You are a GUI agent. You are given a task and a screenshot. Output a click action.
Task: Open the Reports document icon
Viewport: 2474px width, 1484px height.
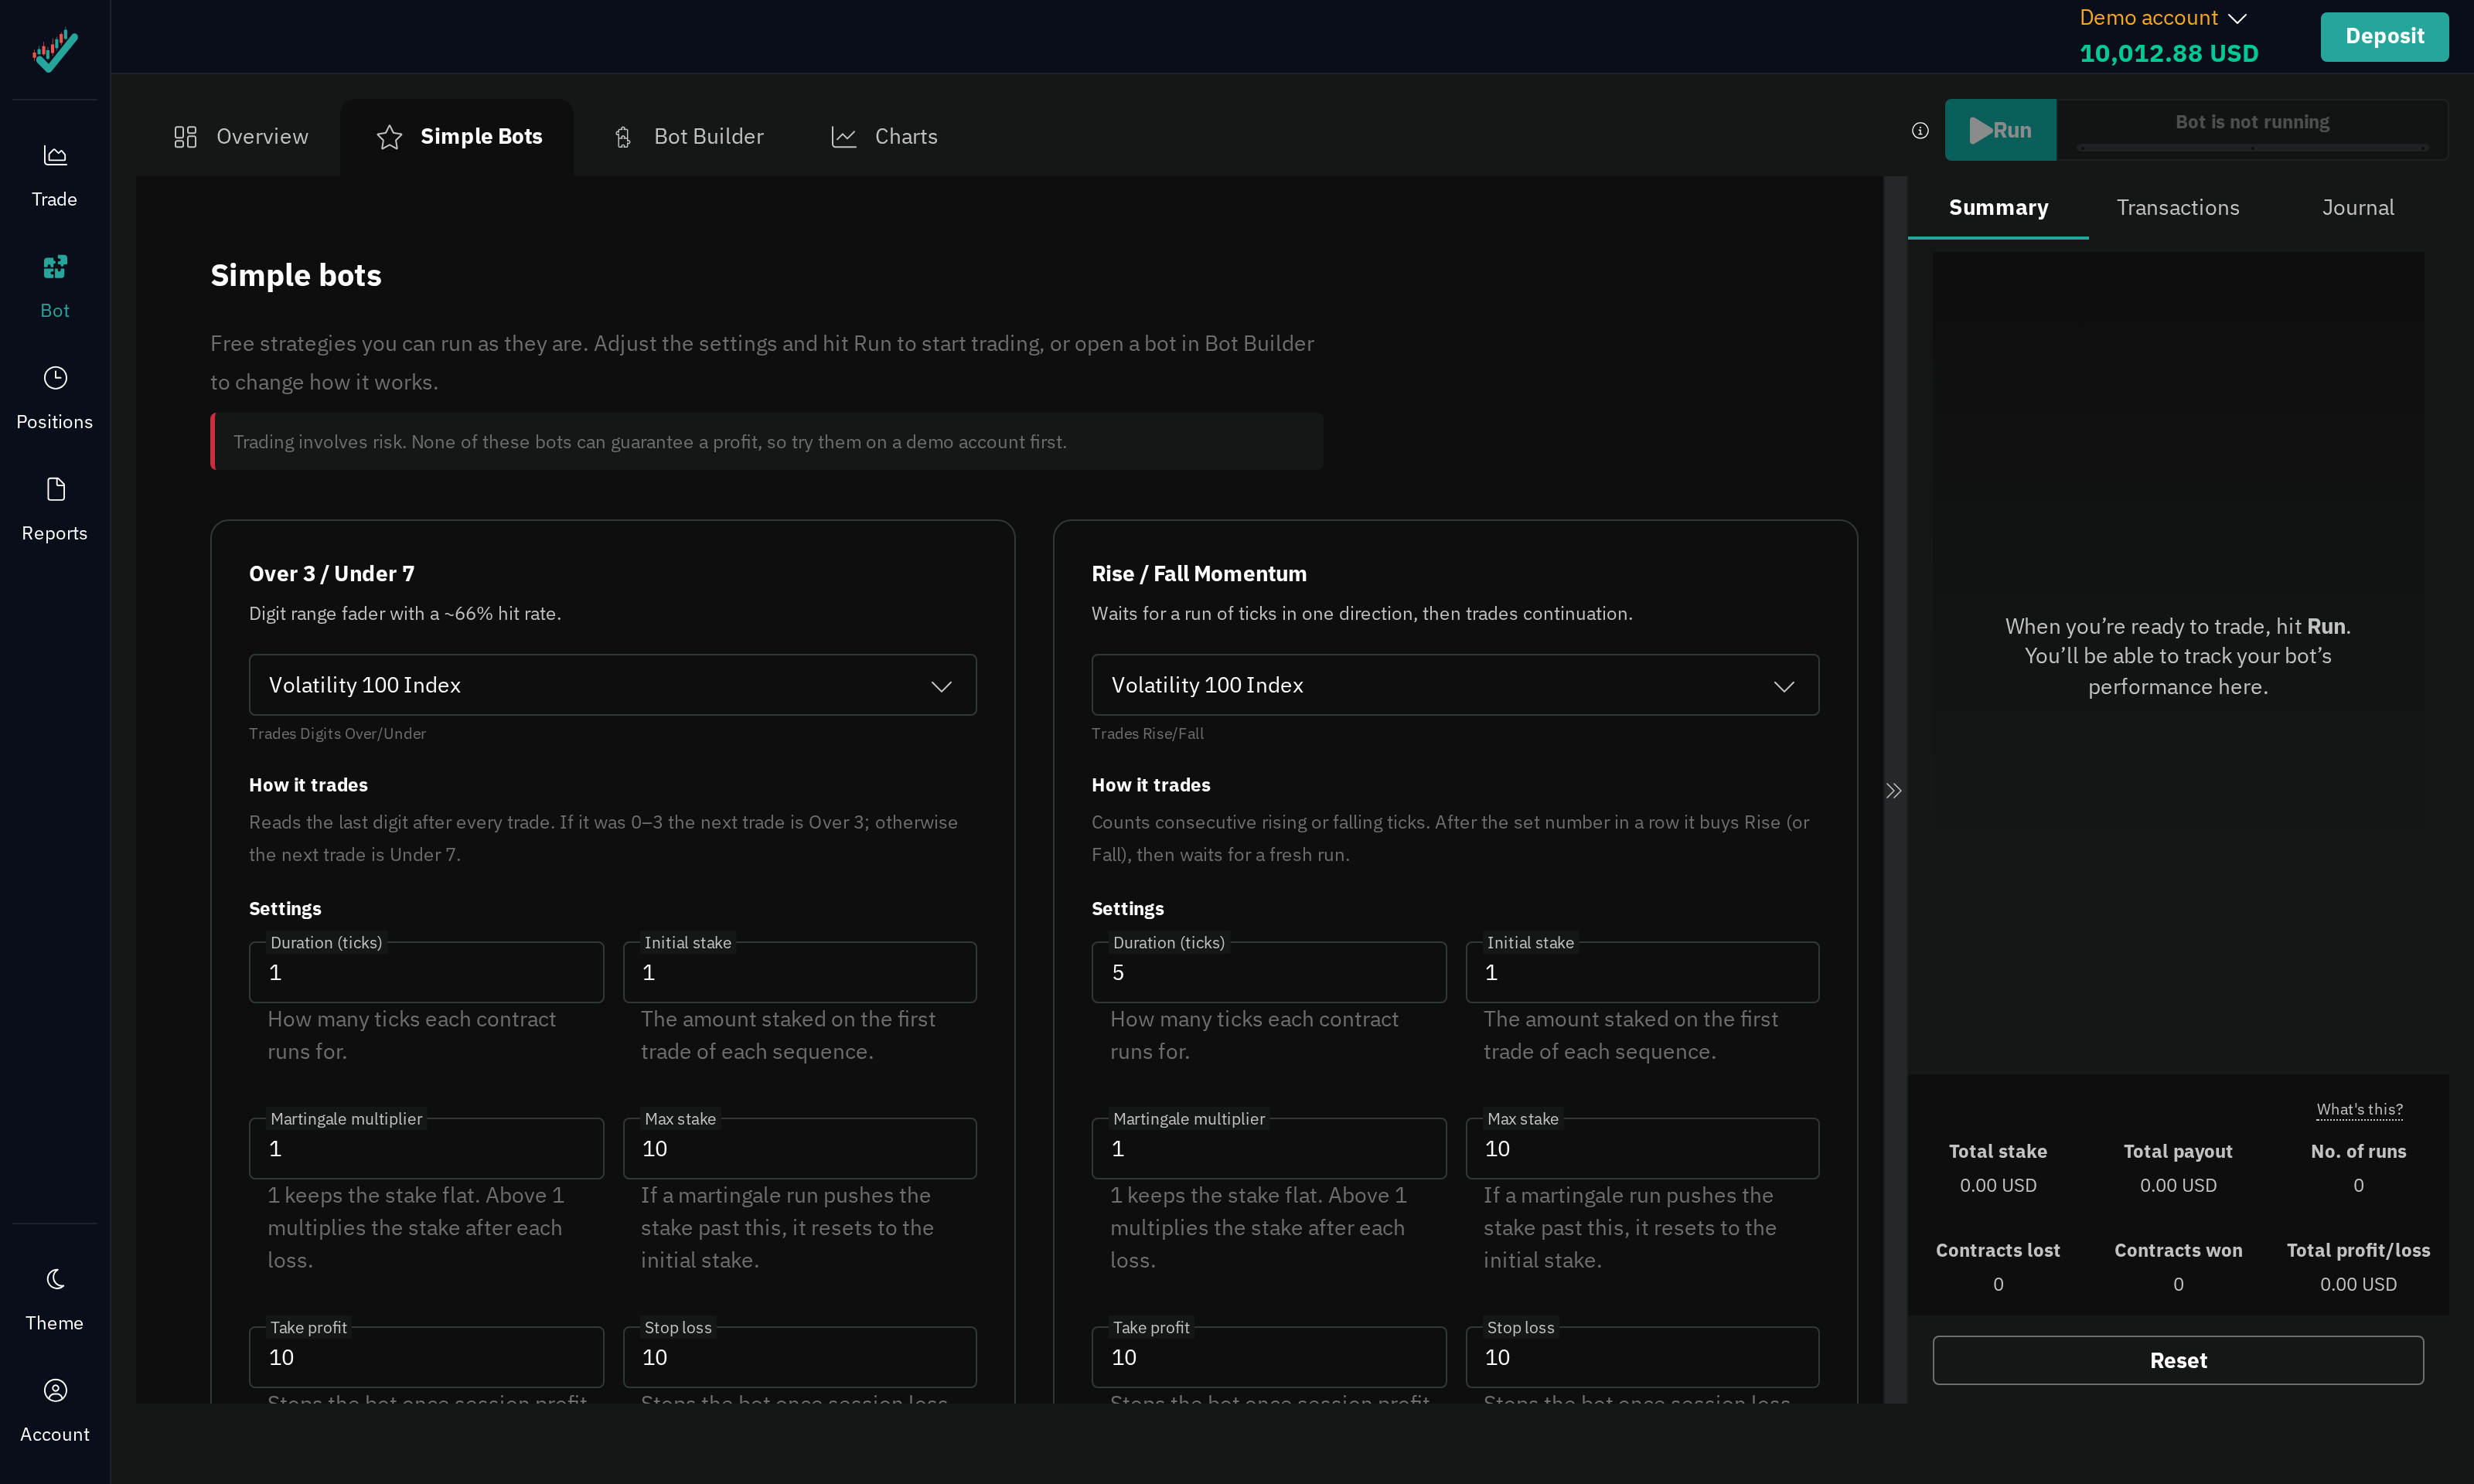tap(55, 489)
